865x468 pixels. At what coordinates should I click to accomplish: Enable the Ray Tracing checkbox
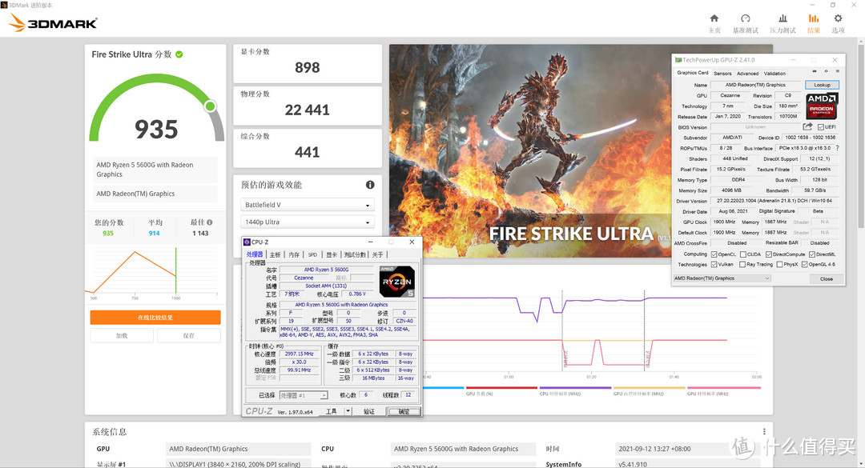point(744,264)
